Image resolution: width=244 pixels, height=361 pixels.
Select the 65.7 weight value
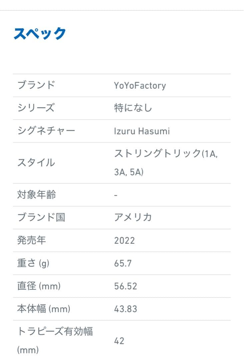pos(123,263)
